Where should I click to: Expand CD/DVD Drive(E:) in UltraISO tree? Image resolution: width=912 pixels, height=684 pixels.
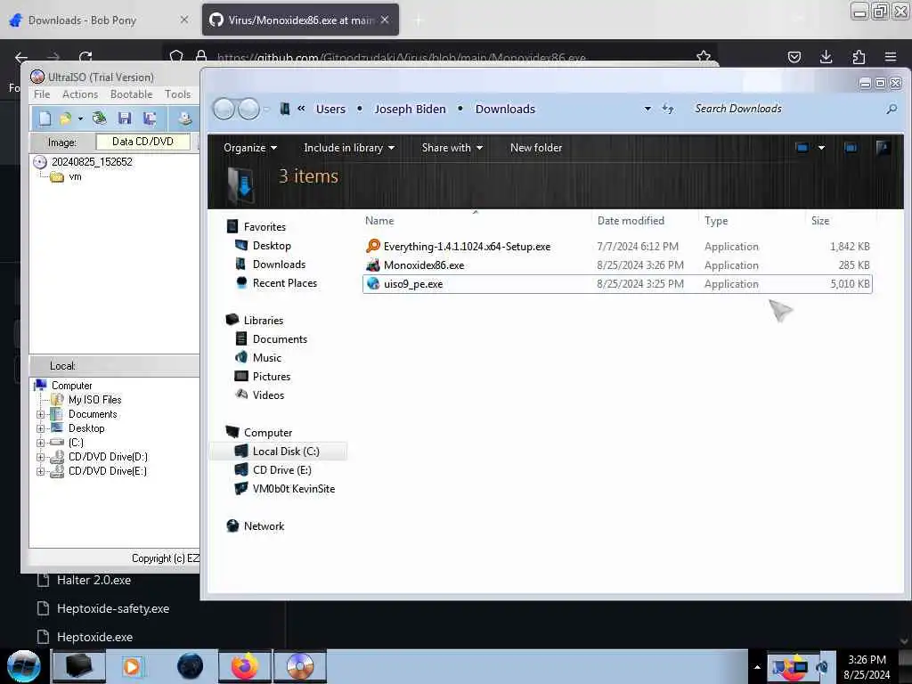(x=41, y=471)
